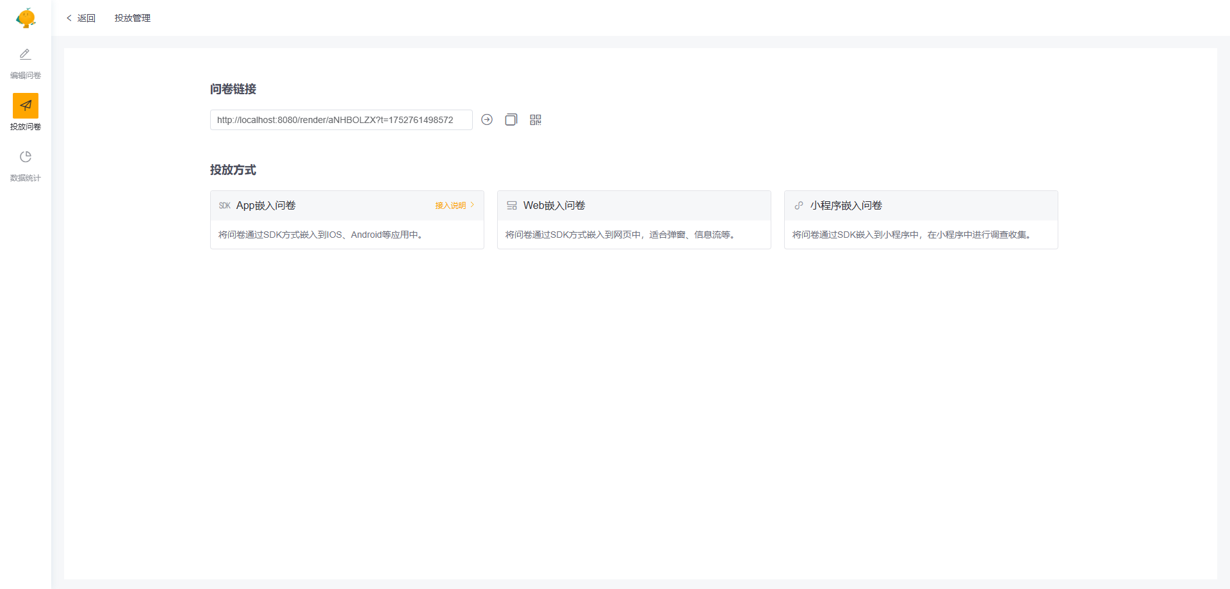Open the questionnaire link via arrow-circle icon
This screenshot has height=589, width=1230.
pos(487,120)
